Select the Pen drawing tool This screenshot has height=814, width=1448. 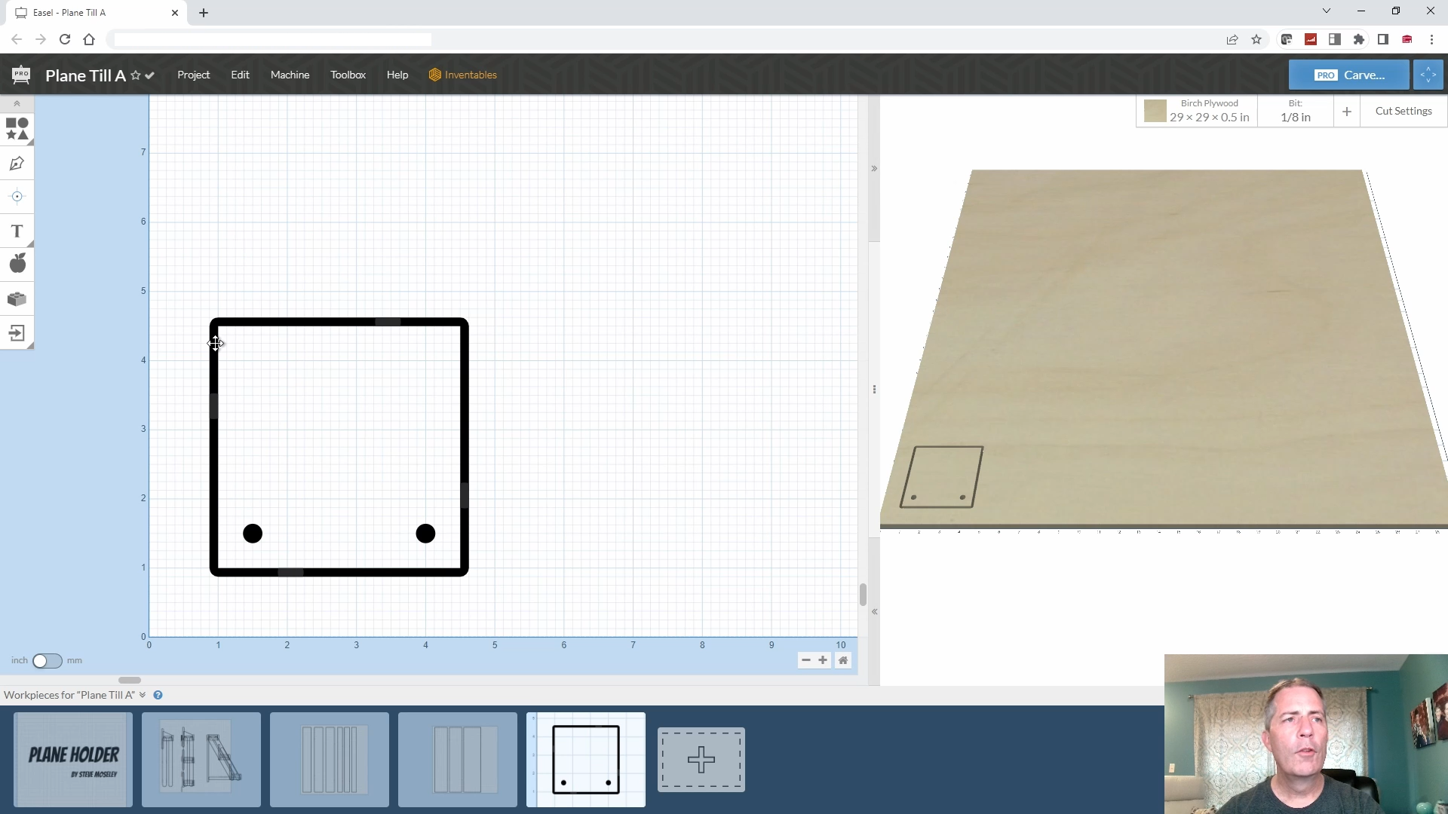point(17,164)
